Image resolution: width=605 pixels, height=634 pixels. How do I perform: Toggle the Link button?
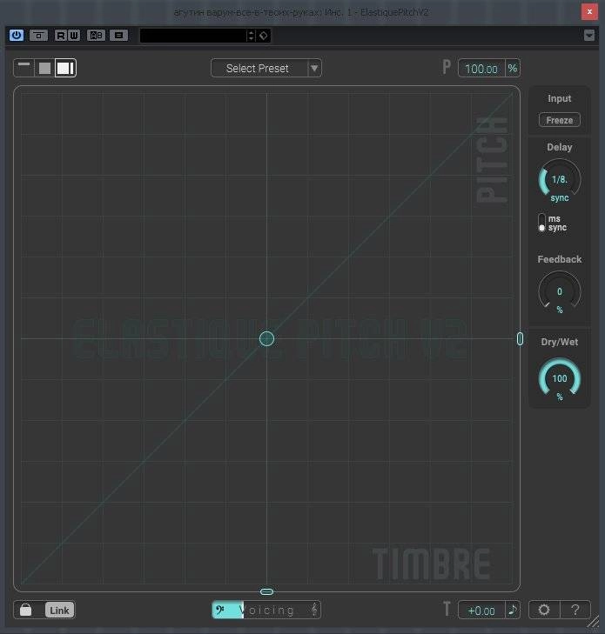tap(59, 611)
